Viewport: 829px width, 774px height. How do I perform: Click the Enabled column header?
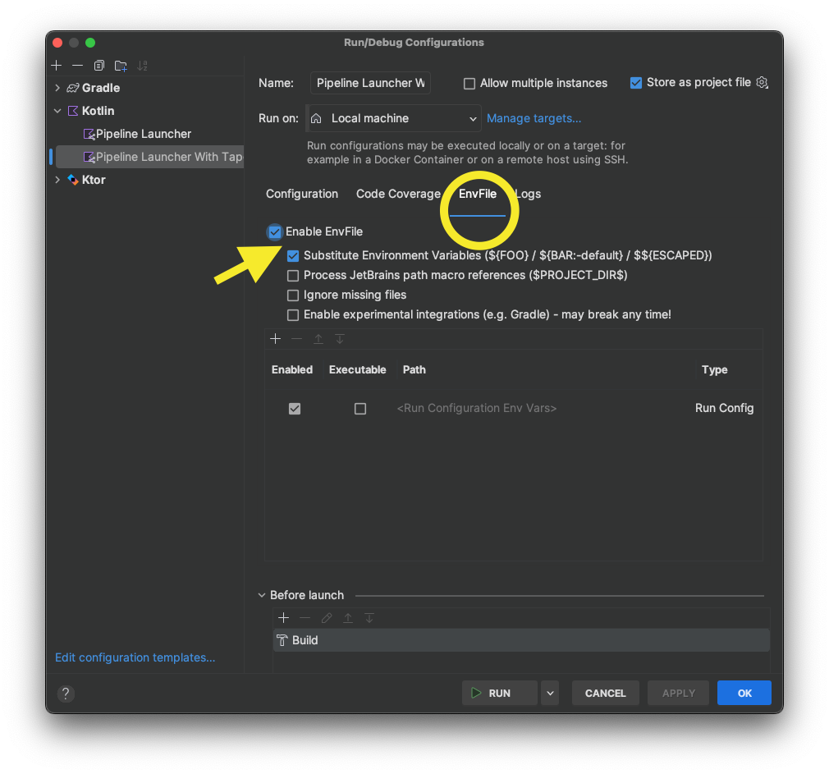click(292, 370)
